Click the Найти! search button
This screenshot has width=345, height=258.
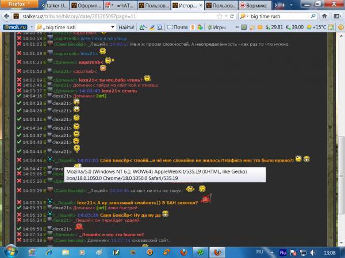pyautogui.click(x=126, y=27)
